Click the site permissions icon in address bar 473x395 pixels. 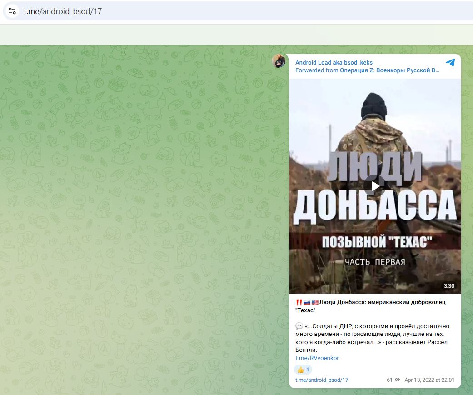[11, 11]
